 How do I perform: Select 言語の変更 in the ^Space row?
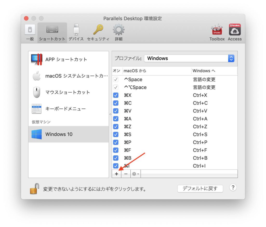(x=204, y=79)
